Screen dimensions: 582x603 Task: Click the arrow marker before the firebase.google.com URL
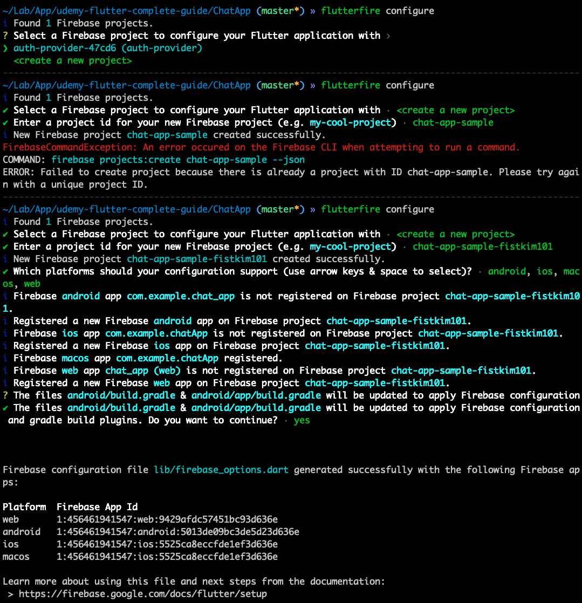click(11, 594)
